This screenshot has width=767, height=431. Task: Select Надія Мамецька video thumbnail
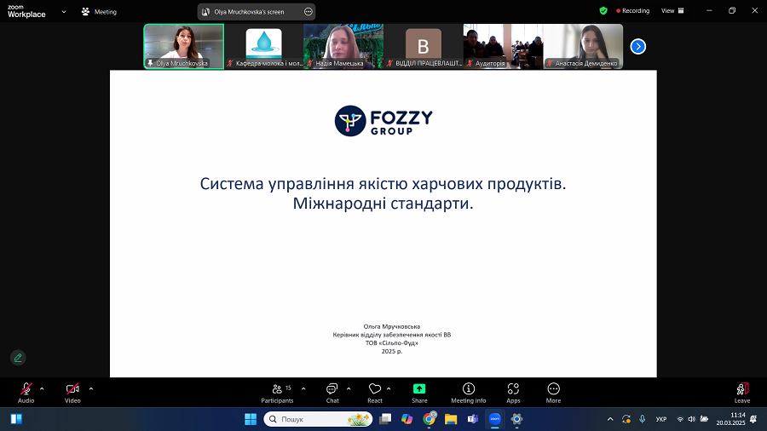(x=343, y=47)
